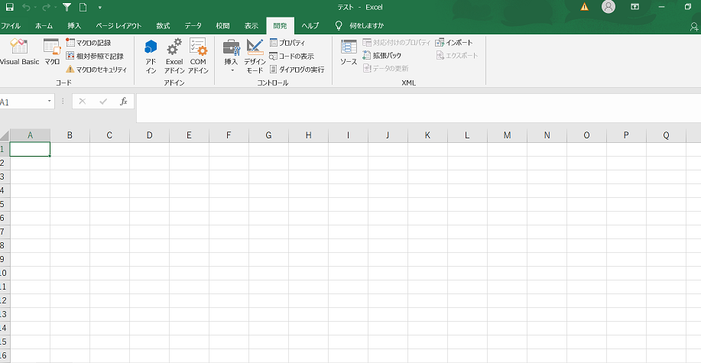The image size is (701, 363).
Task: Click the Undo arrow in the Quick Access Toolbar
Action: [25, 7]
